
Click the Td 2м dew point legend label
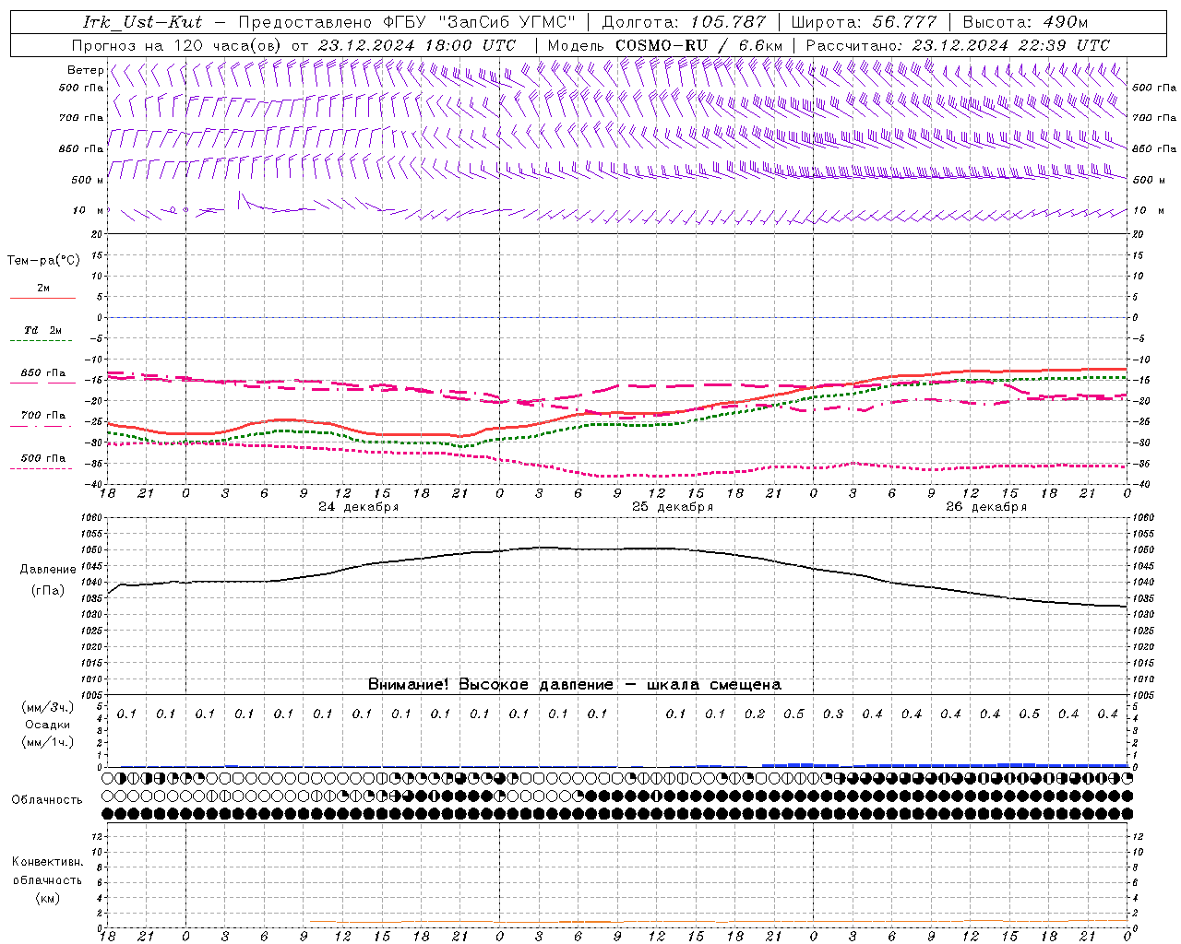point(43,330)
